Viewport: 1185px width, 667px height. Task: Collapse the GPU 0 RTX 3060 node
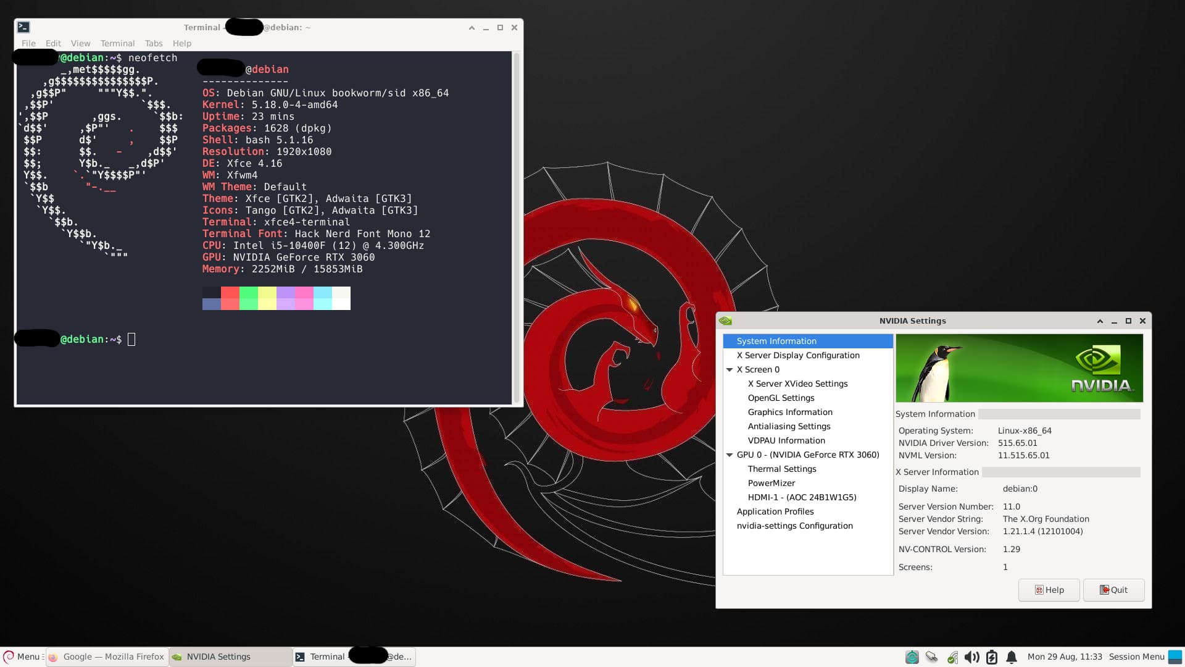click(x=730, y=455)
